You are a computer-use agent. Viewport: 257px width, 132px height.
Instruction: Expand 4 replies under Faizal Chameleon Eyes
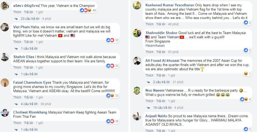click(29, 104)
